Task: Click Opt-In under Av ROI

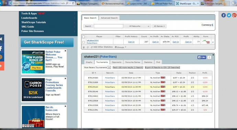Action: (x=176, y=42)
